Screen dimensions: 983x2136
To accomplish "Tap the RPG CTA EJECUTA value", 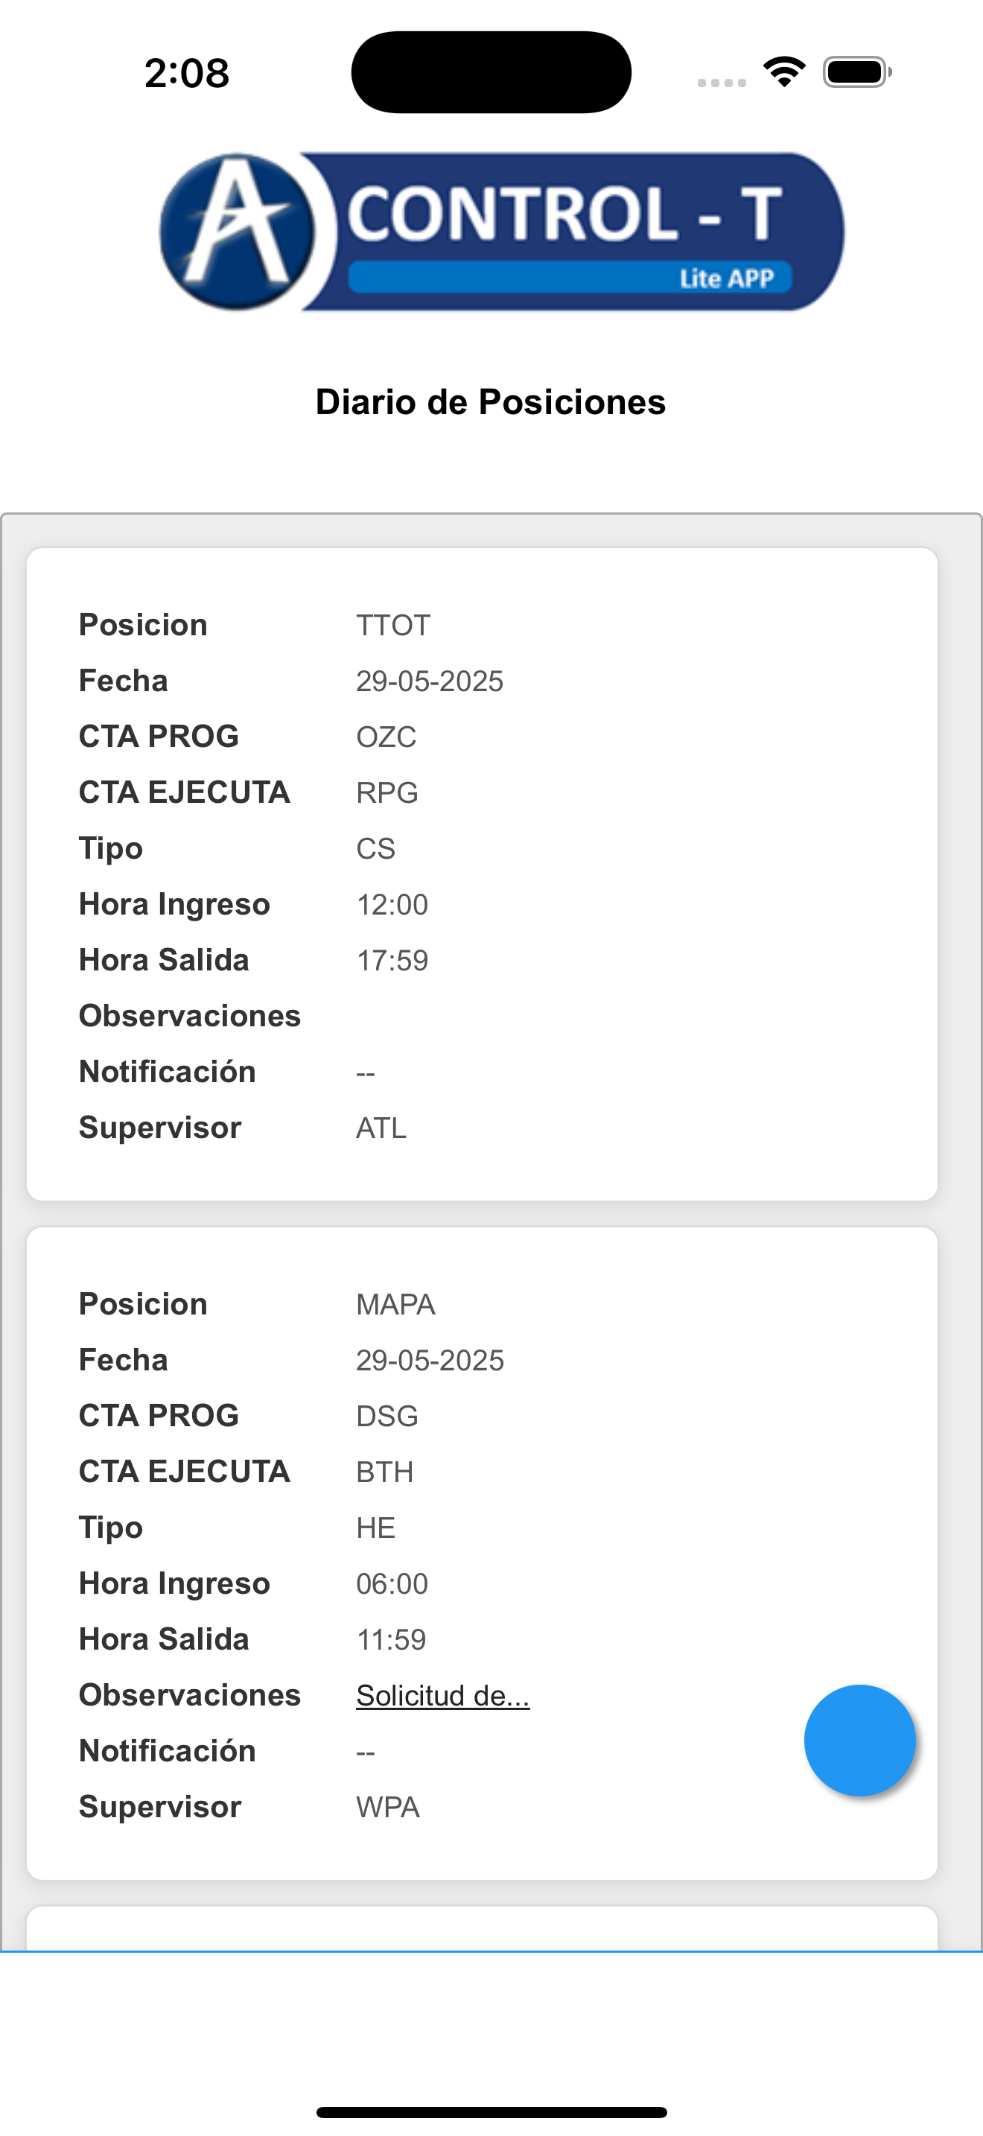I will click(387, 792).
